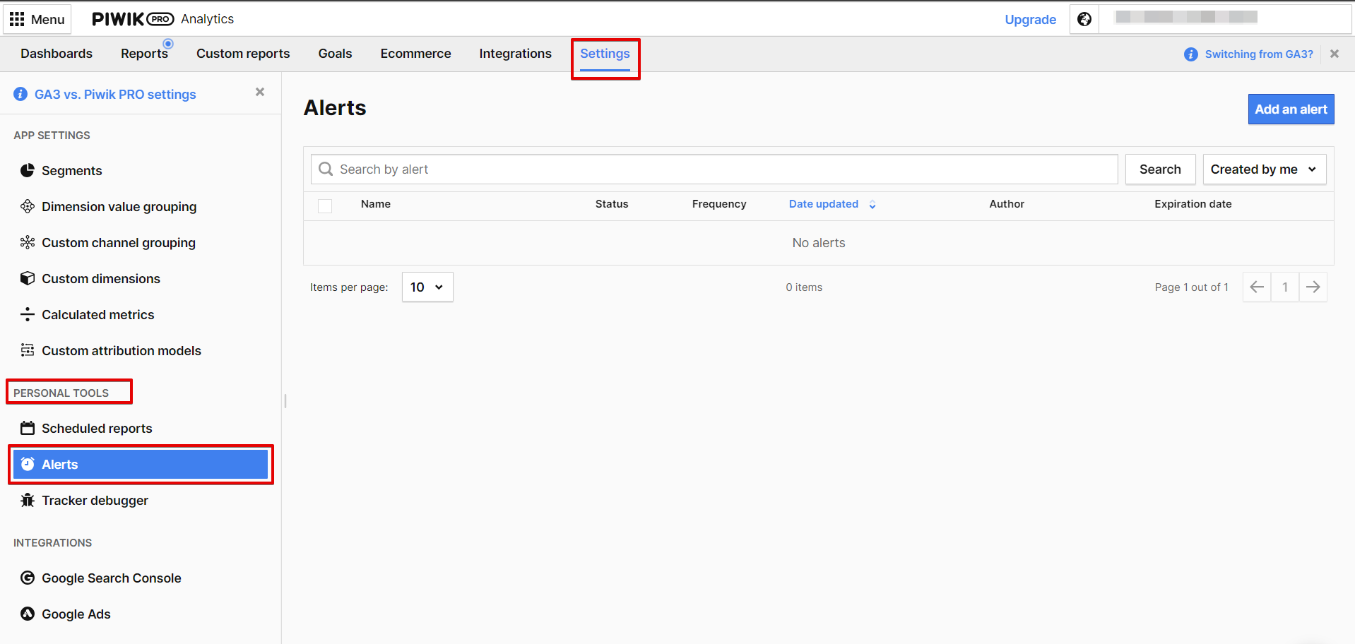Click the Custom attribution models icon
This screenshot has width=1355, height=644.
click(x=28, y=350)
